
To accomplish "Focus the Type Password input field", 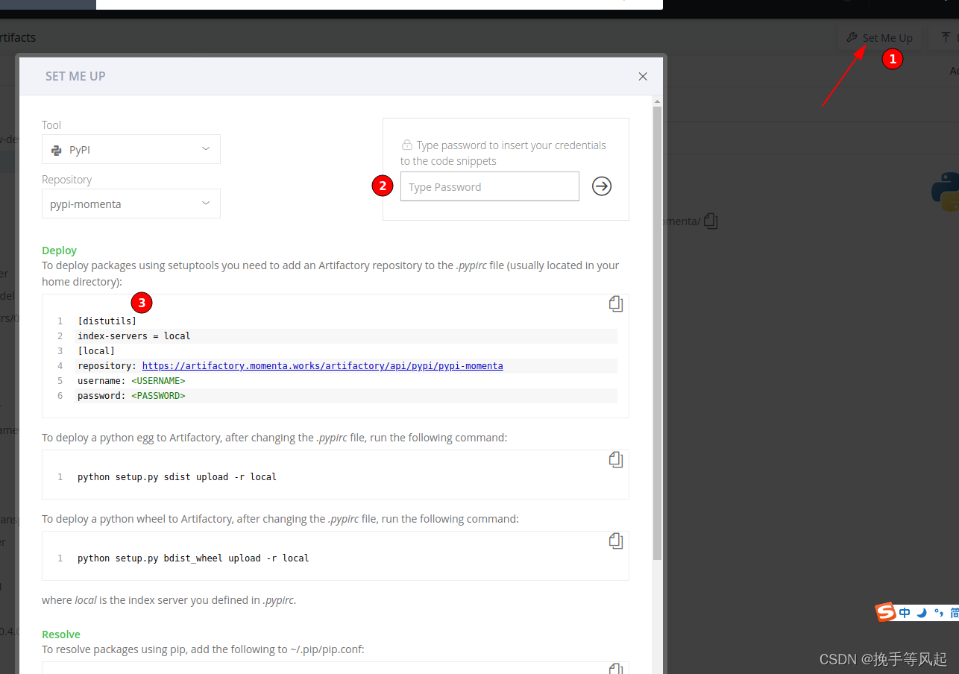I will point(490,186).
